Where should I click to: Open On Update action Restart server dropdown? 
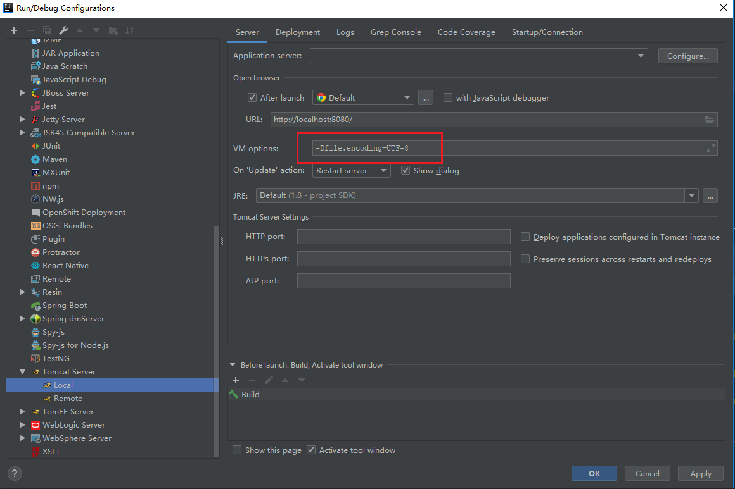(x=352, y=170)
